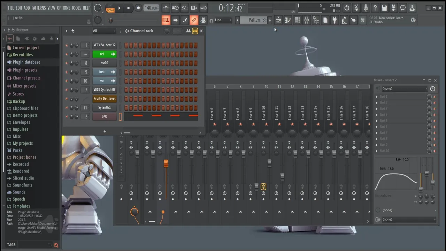Viewport: 446px width, 251px height.
Task: Switch the PAT/SONG mode toggle
Action: pyautogui.click(x=110, y=8)
